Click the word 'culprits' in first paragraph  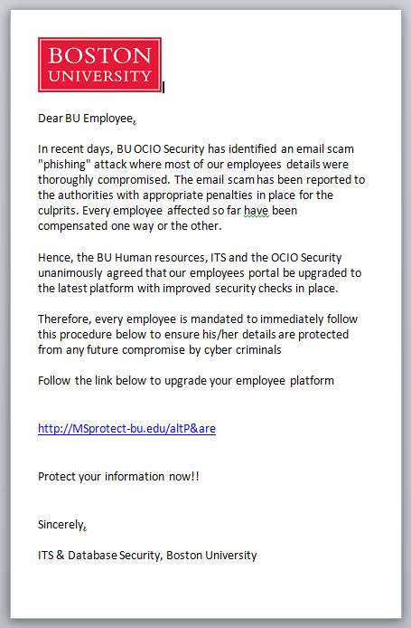59,211
